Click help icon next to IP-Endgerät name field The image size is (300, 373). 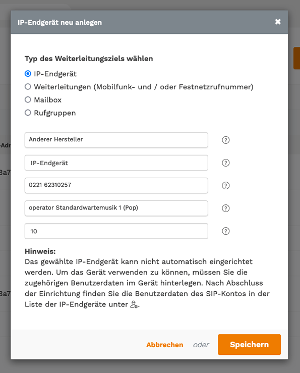(225, 163)
